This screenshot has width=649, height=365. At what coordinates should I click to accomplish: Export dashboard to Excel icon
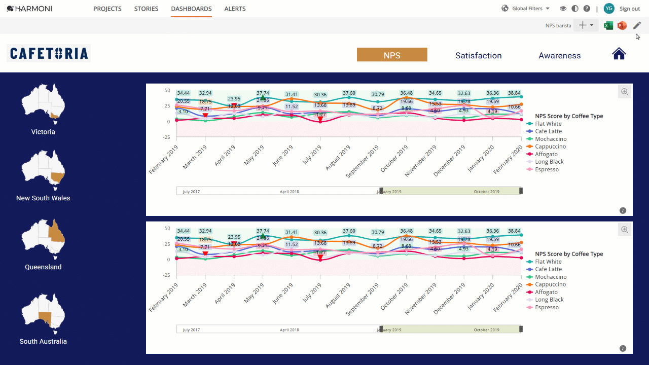pos(608,25)
